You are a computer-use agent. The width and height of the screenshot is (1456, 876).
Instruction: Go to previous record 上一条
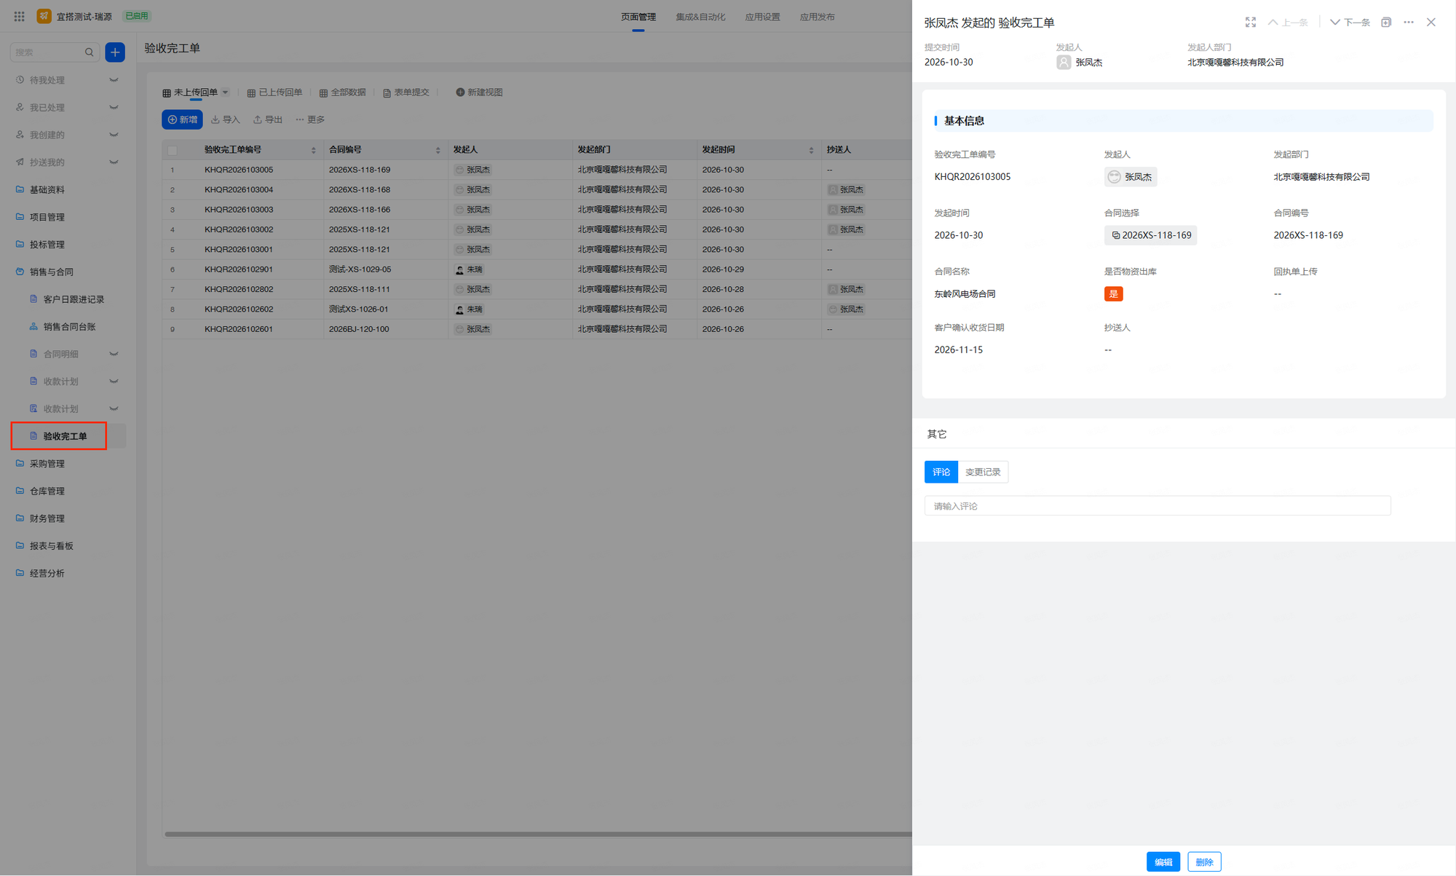tap(1288, 23)
